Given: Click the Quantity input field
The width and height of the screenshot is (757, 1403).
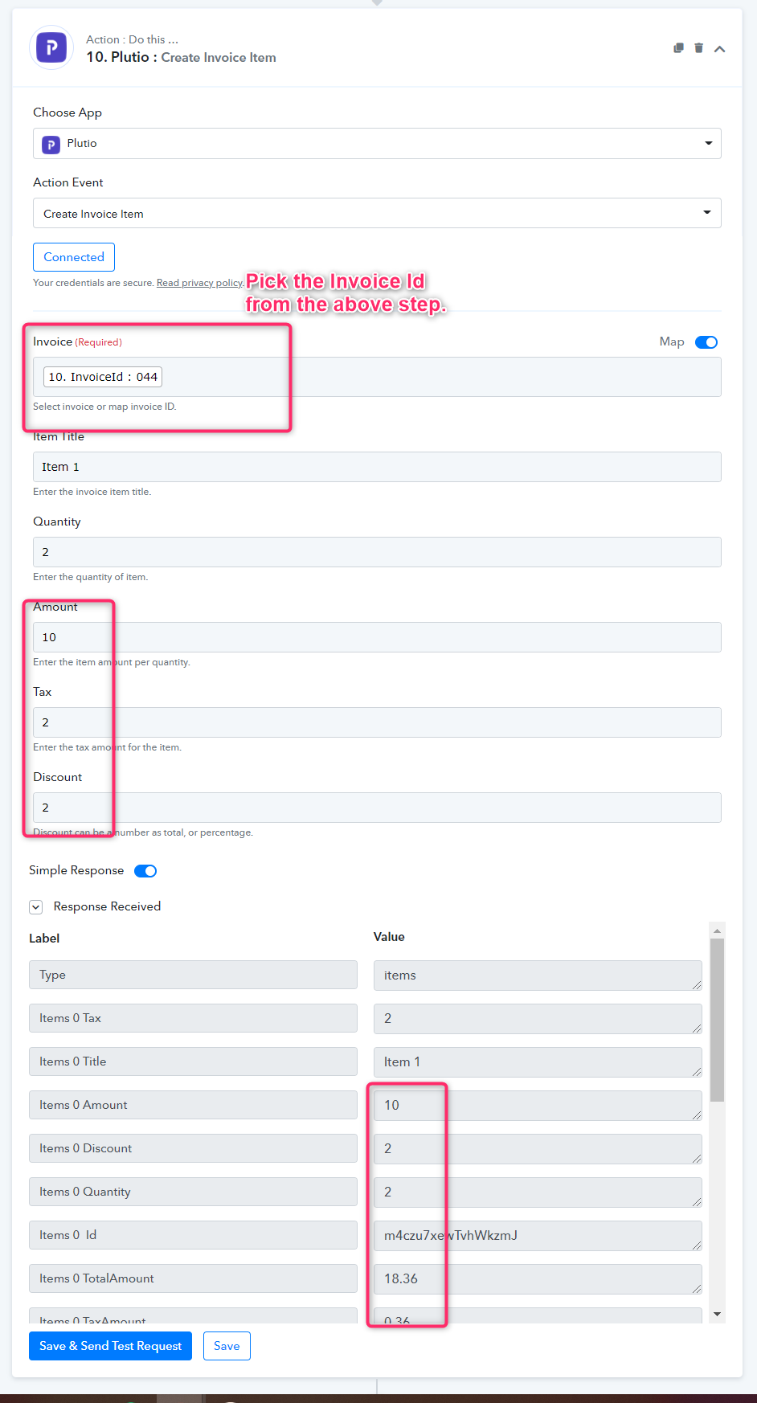Looking at the screenshot, I should 377,552.
